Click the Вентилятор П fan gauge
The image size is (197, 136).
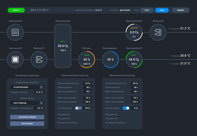point(134,59)
